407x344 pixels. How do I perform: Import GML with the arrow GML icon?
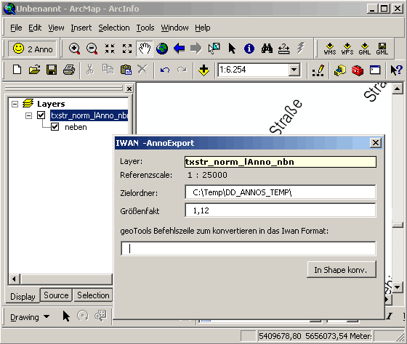pos(365,49)
